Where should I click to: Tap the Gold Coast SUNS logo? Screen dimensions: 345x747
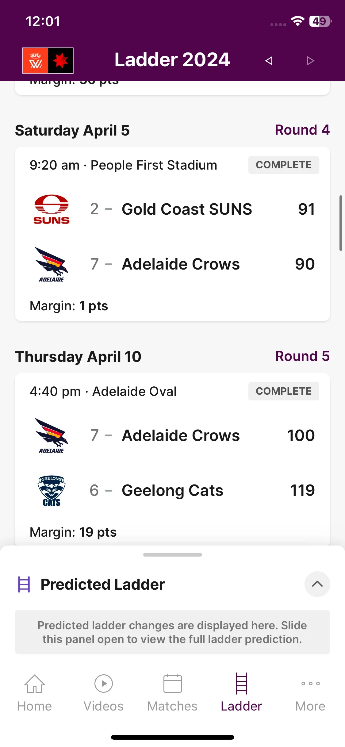pyautogui.click(x=52, y=209)
